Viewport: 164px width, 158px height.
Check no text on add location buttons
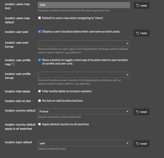click(40, 100)
